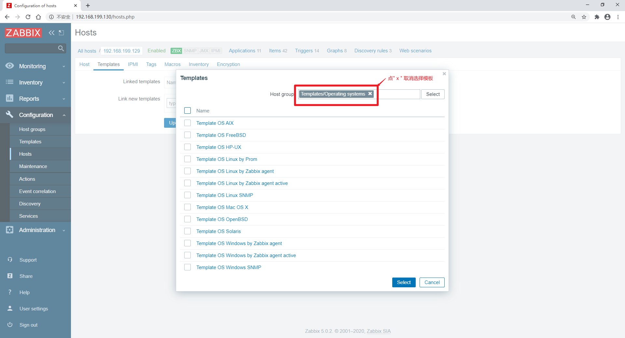Switch to the Macros tab
The image size is (625, 338).
point(173,64)
